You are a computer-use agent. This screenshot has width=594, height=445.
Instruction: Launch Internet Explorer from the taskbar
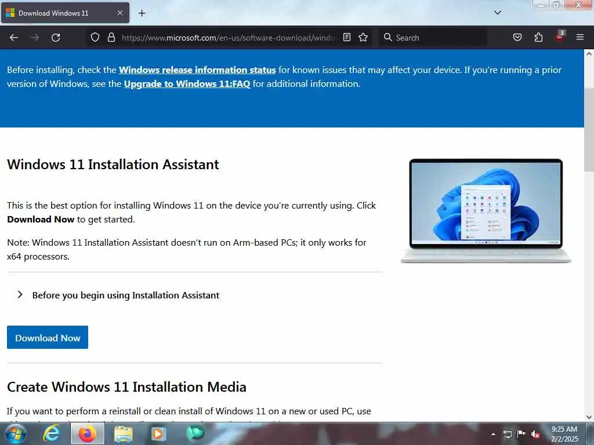pos(51,433)
